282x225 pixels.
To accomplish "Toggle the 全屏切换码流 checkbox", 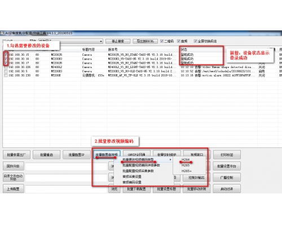I will (196, 41).
